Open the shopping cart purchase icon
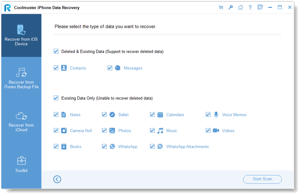298x193 pixels. click(x=221, y=7)
